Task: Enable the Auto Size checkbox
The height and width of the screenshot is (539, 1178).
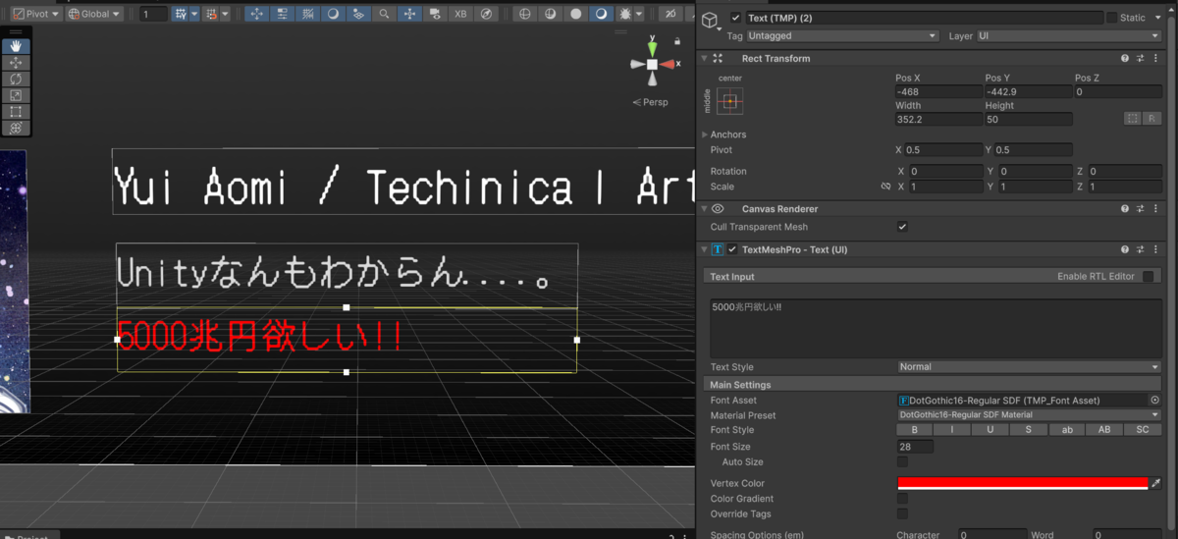Action: point(902,461)
